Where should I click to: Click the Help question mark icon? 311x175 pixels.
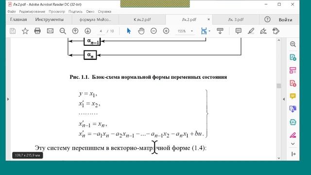[267, 19]
